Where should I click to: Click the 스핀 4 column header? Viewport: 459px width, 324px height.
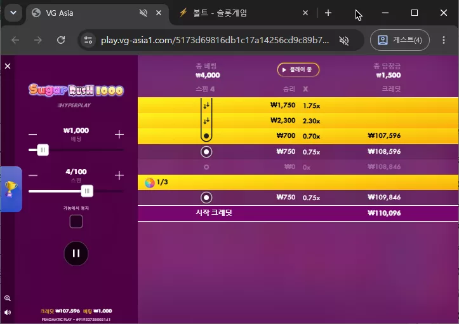pos(205,89)
